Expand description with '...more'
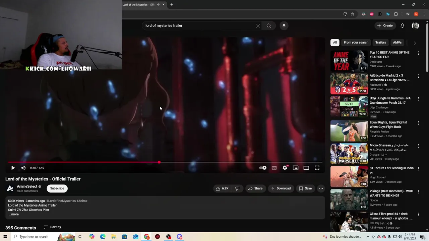429x241 pixels. point(14,215)
